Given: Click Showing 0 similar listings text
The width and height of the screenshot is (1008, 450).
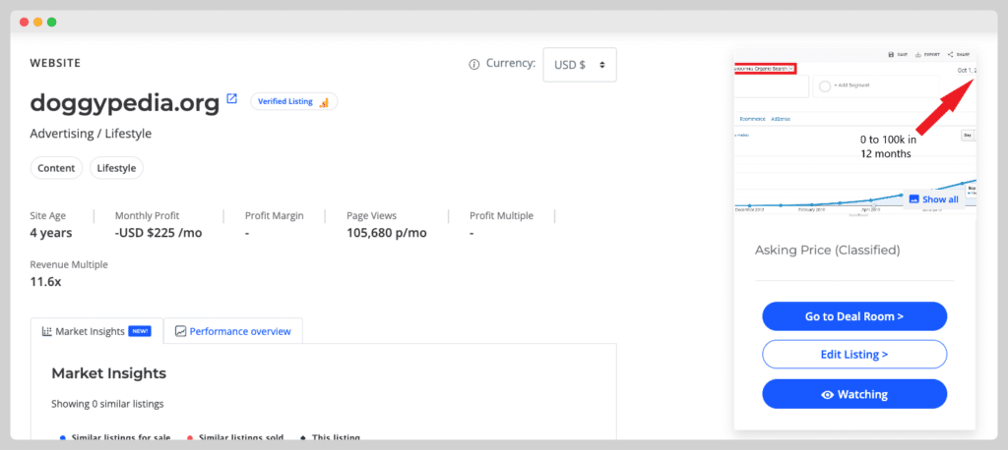Looking at the screenshot, I should pos(107,405).
